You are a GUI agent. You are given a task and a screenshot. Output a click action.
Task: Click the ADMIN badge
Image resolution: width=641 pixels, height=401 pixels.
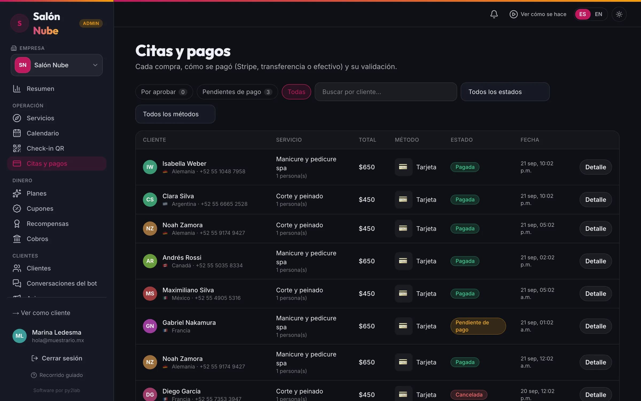[91, 23]
